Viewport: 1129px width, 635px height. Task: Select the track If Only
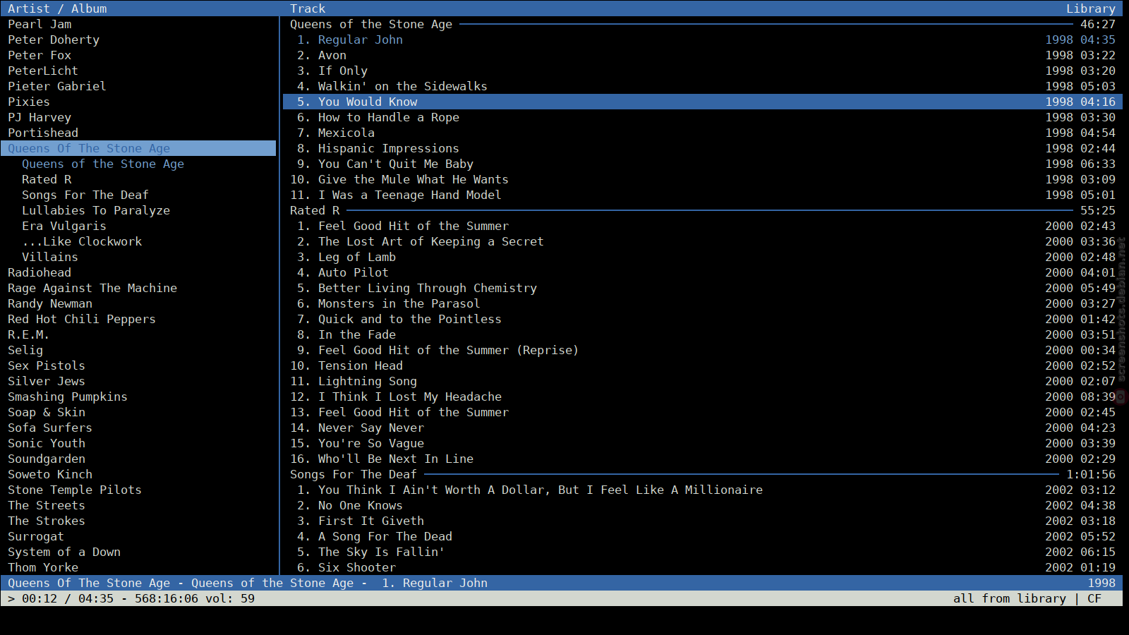tap(703, 71)
